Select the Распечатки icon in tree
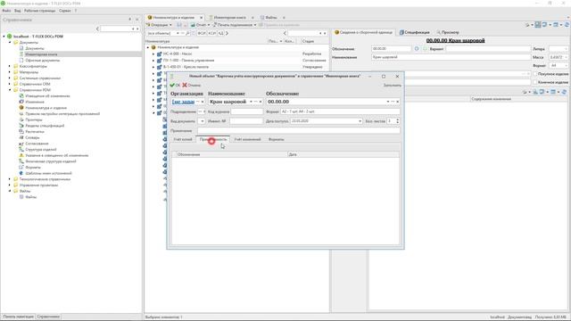Image resolution: width=571 pixels, height=321 pixels. tap(21, 131)
